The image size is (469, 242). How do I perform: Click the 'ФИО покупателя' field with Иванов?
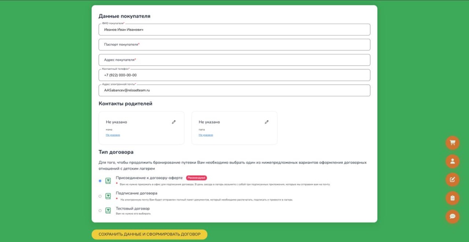(x=234, y=30)
